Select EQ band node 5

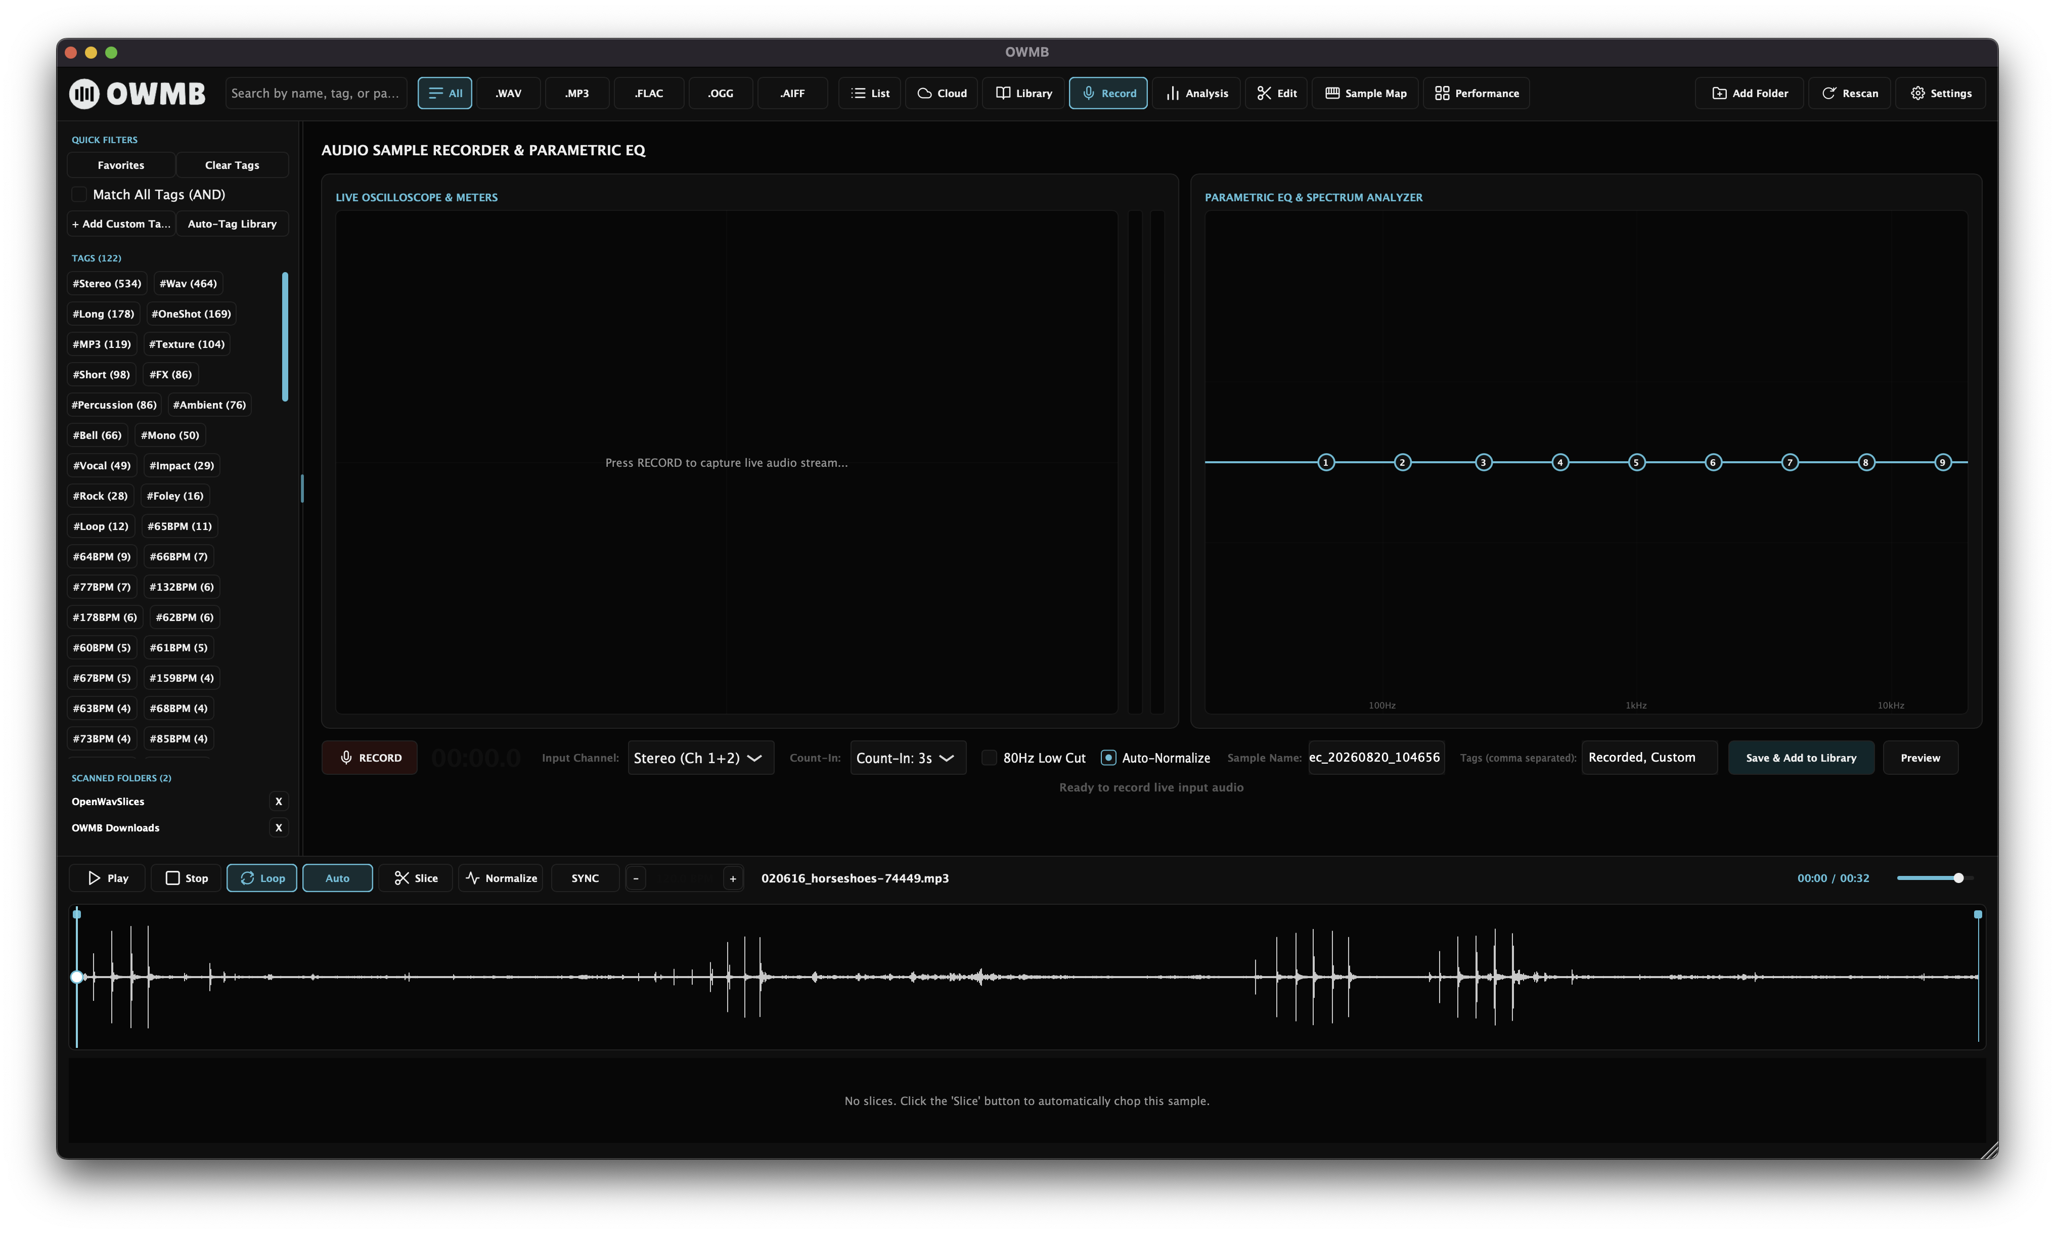(1636, 462)
